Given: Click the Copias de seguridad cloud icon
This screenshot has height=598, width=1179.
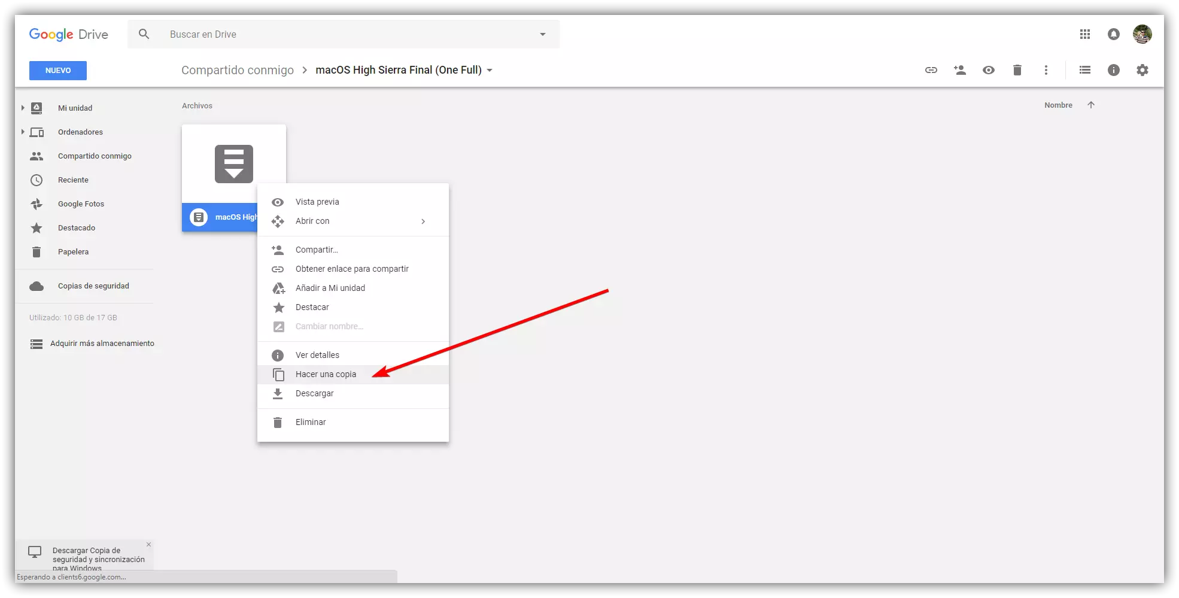Looking at the screenshot, I should tap(37, 286).
